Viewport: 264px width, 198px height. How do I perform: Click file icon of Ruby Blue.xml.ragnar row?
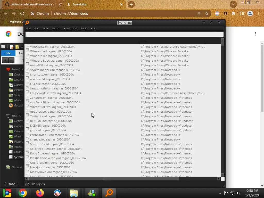[x=27, y=153]
